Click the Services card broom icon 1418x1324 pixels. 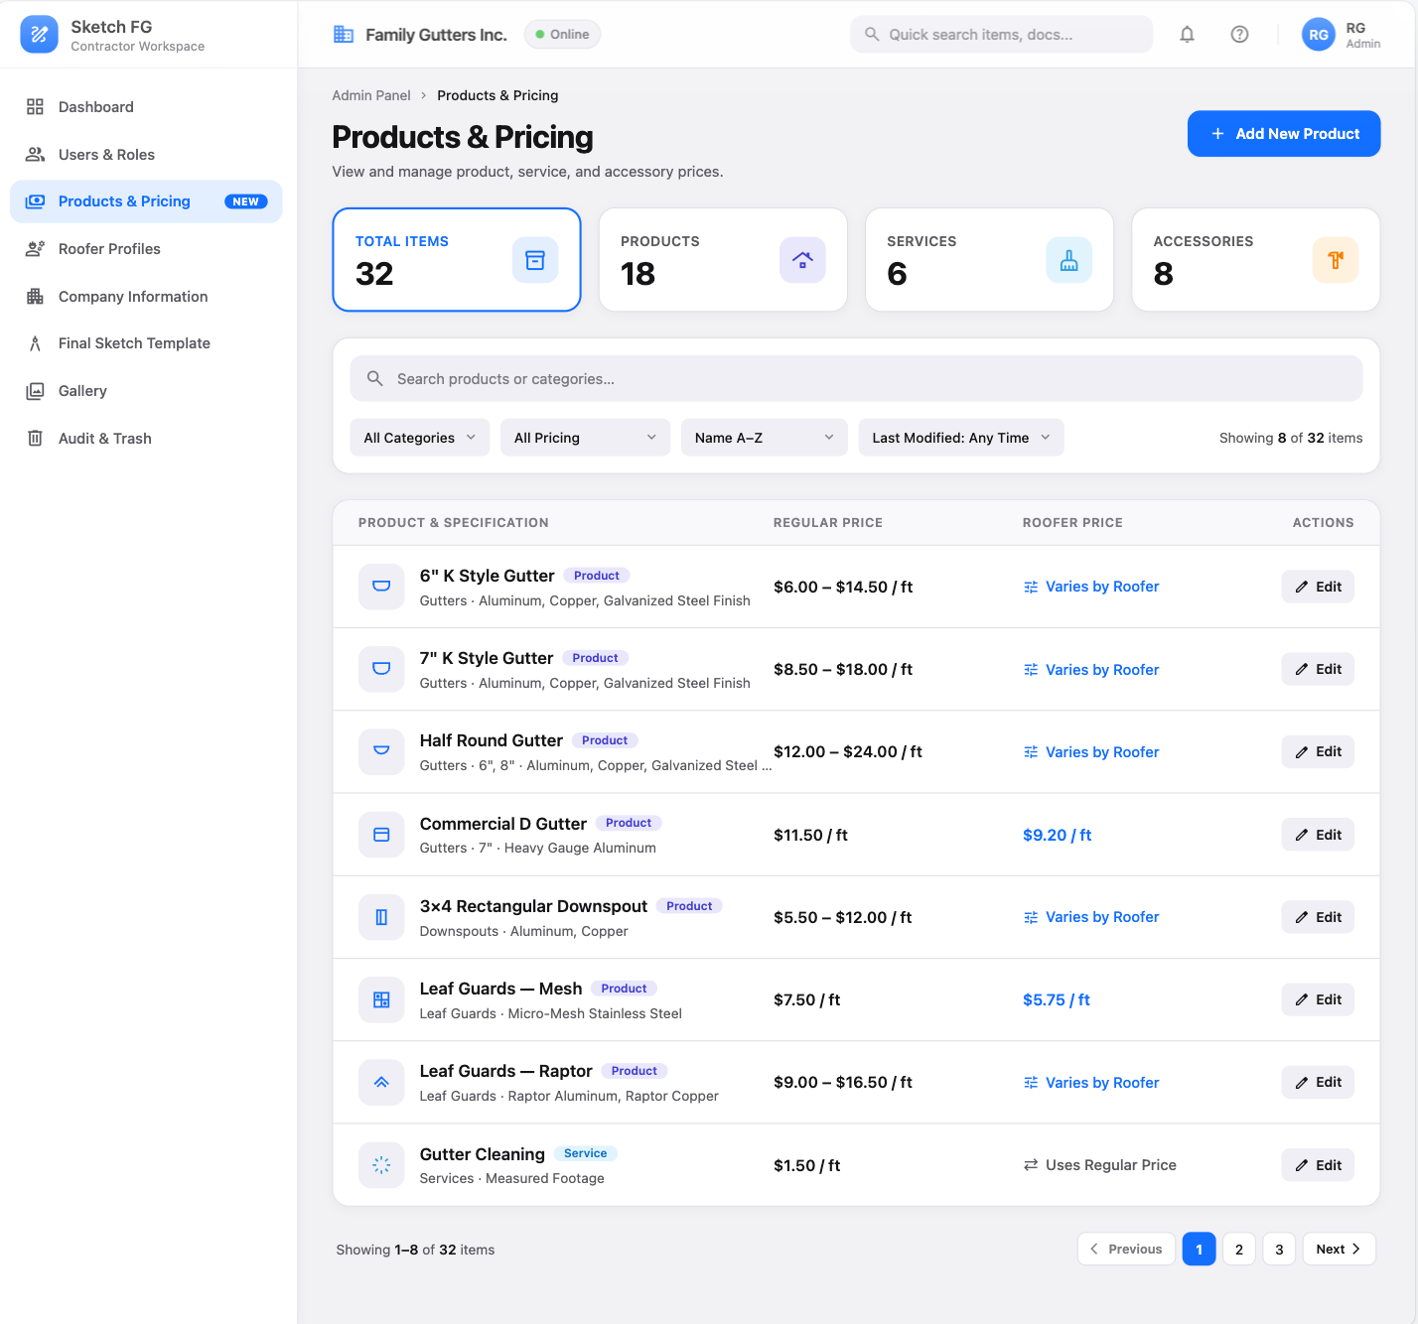pyautogui.click(x=1068, y=260)
